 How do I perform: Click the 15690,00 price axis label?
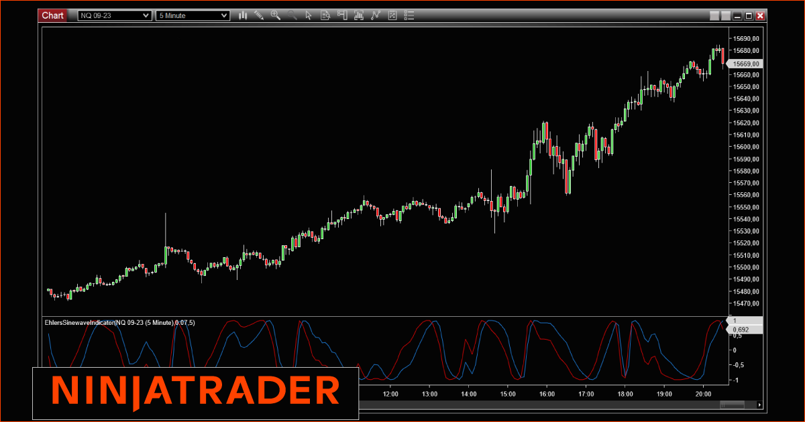pos(746,38)
